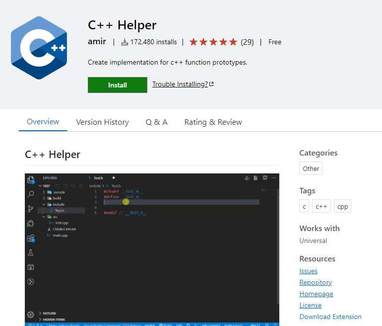Click the Extensions icon in the demo activity bar
382x326 pixels.
tap(31, 238)
